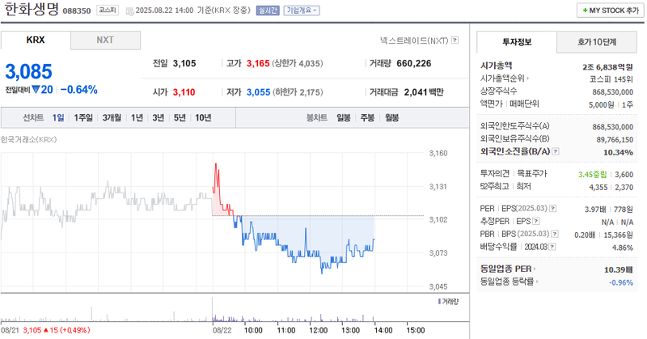This screenshot has width=647, height=339.
Task: Select the 1일 line chart period
Action: [x=57, y=118]
